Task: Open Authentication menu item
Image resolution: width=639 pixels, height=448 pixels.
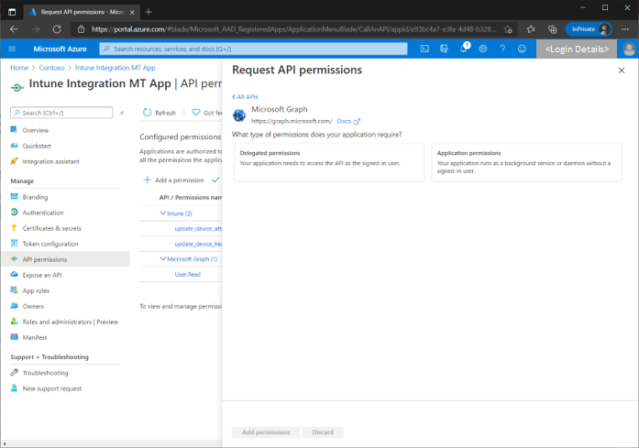Action: click(43, 213)
